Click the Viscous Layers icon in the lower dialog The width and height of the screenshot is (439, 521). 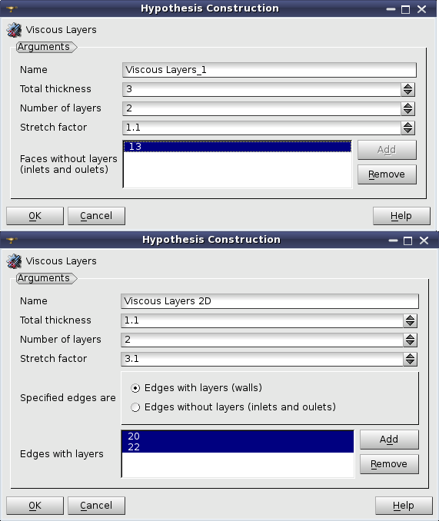[14, 261]
